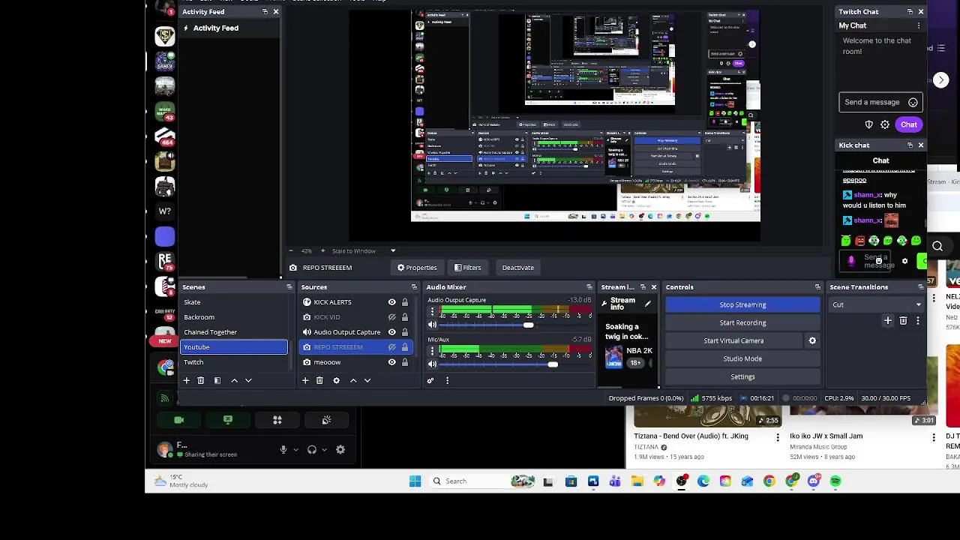
Task: Add a scene transition with the plus icon
Action: click(888, 320)
